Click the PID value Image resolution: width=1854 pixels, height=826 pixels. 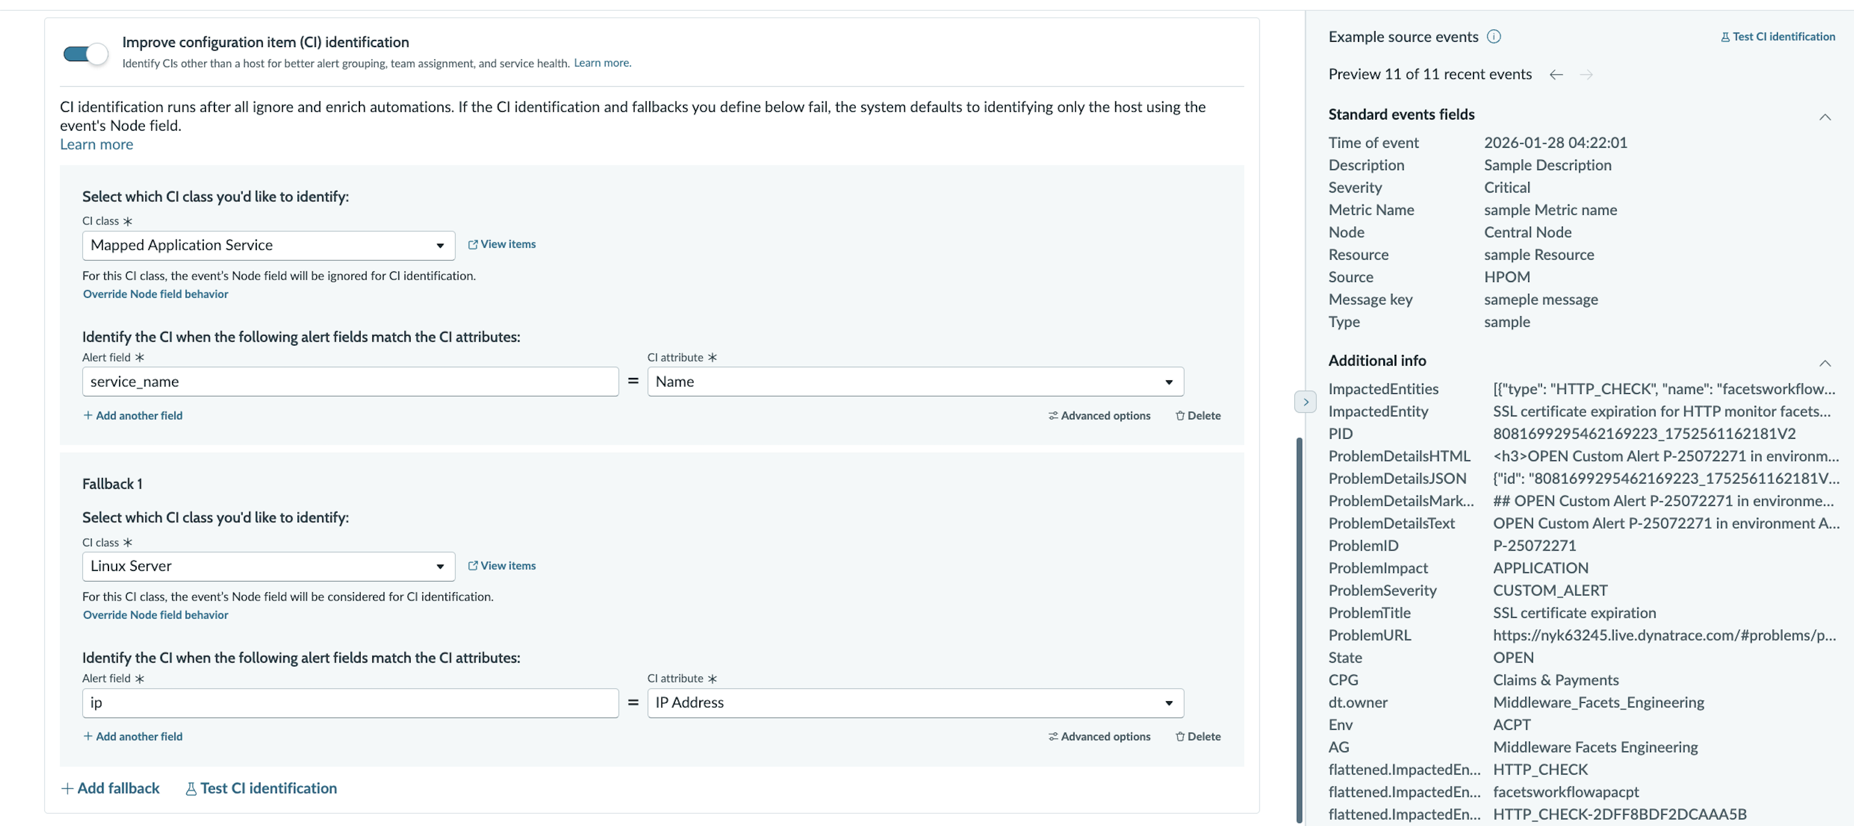(x=1644, y=434)
